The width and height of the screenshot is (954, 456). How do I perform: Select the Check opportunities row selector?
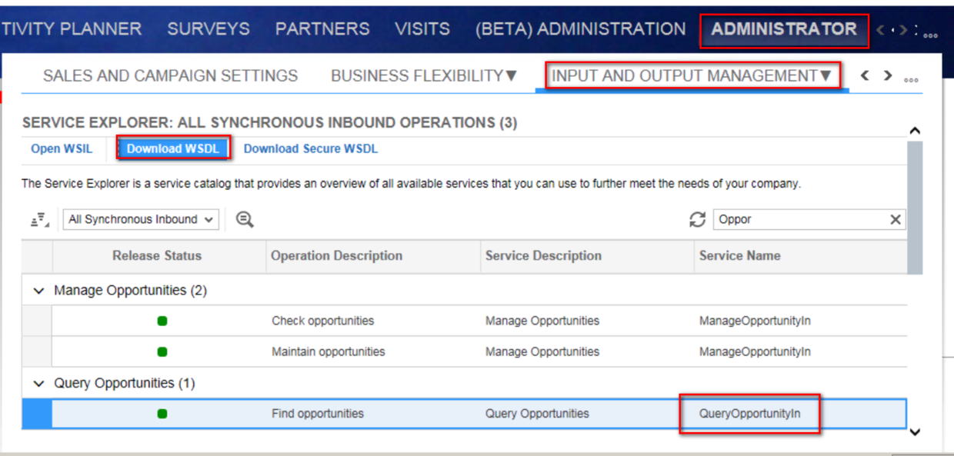click(x=37, y=321)
